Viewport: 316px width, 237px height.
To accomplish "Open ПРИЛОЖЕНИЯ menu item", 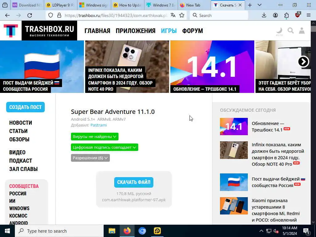I will click(x=135, y=31).
